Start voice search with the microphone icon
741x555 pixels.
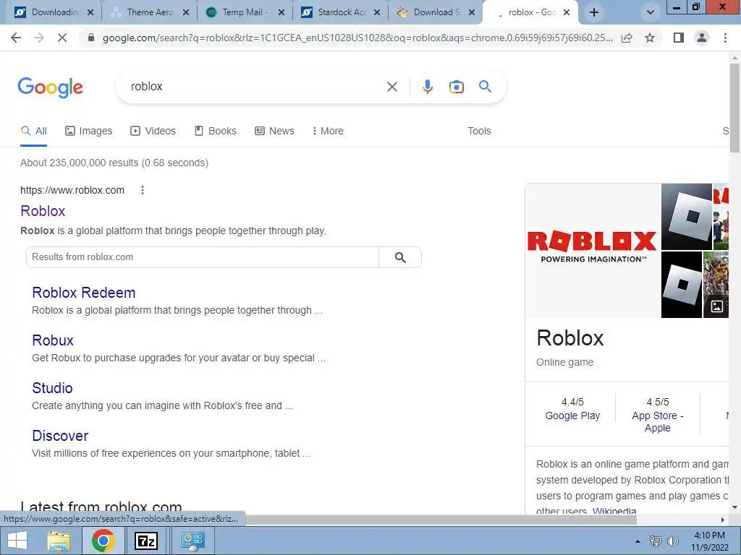tap(427, 87)
